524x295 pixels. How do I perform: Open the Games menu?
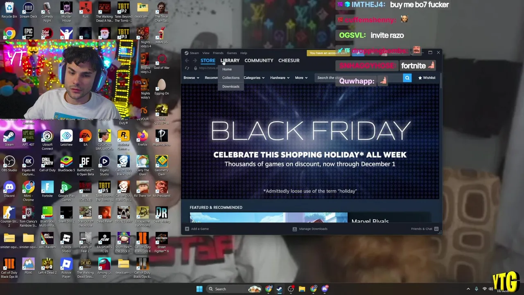coord(232,53)
